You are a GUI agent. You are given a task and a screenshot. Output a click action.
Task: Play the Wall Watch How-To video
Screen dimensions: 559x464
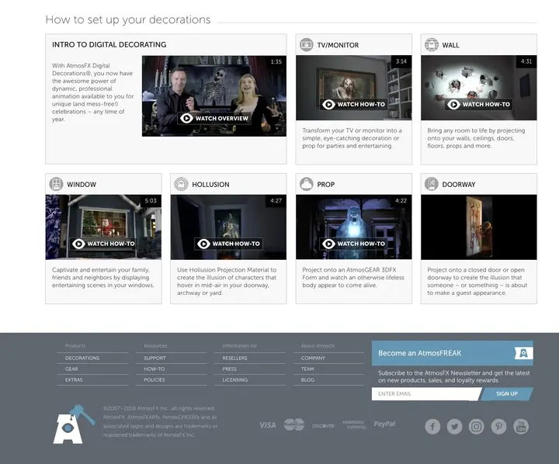[479, 105]
